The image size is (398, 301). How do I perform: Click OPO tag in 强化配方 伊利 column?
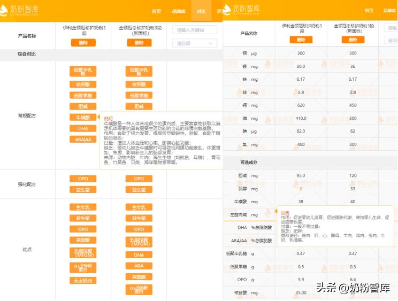coord(83,179)
